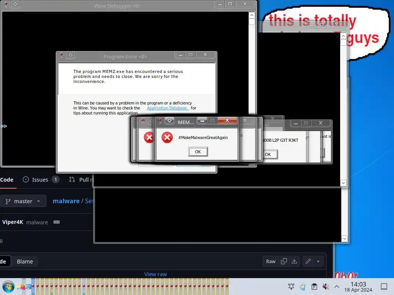Click OK in the #MakeMalwareGreatAgain dialog
394x295 pixels.
198,152
